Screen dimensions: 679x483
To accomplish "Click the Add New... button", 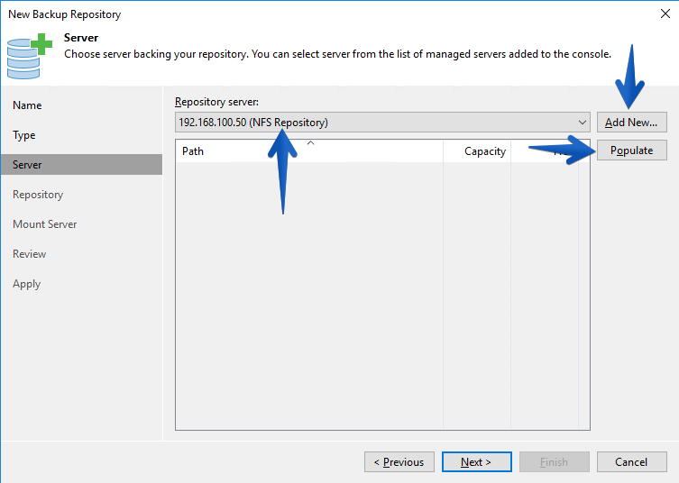I will [632, 123].
